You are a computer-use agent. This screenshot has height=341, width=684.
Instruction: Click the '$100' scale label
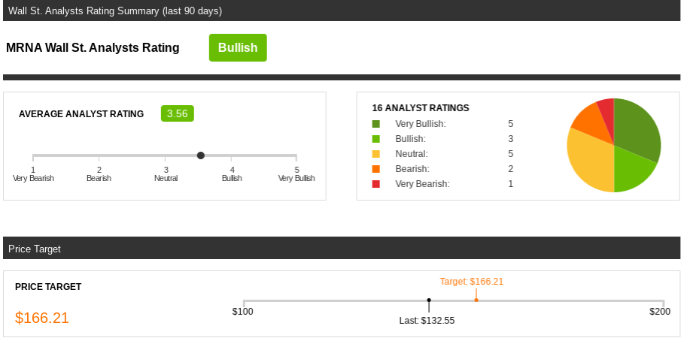click(x=242, y=312)
